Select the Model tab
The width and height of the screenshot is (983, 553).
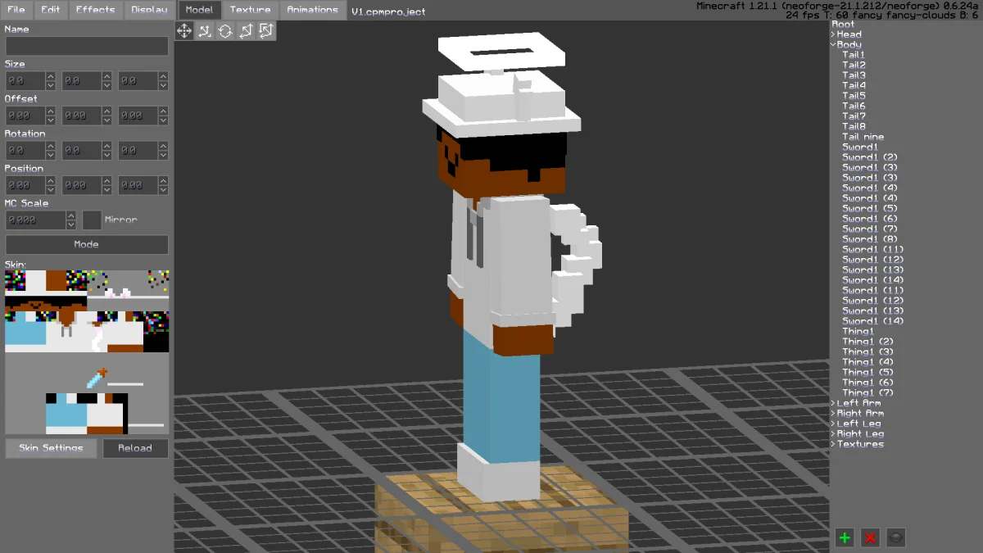point(199,10)
